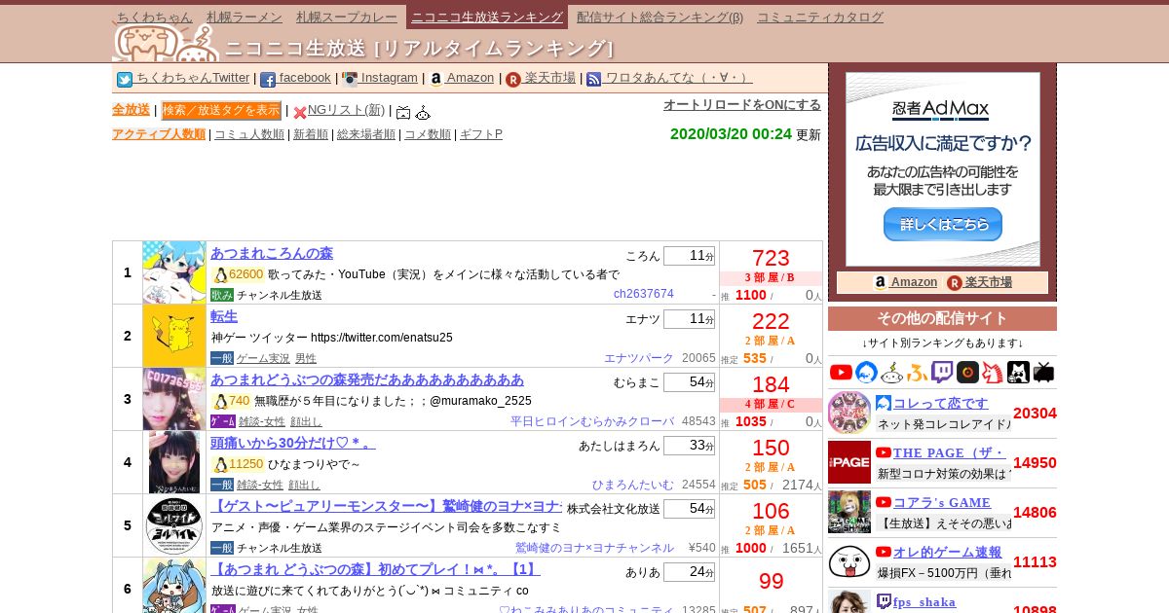
Task: Click 54分 elapsed box in むらまこ row
Action: point(689,382)
